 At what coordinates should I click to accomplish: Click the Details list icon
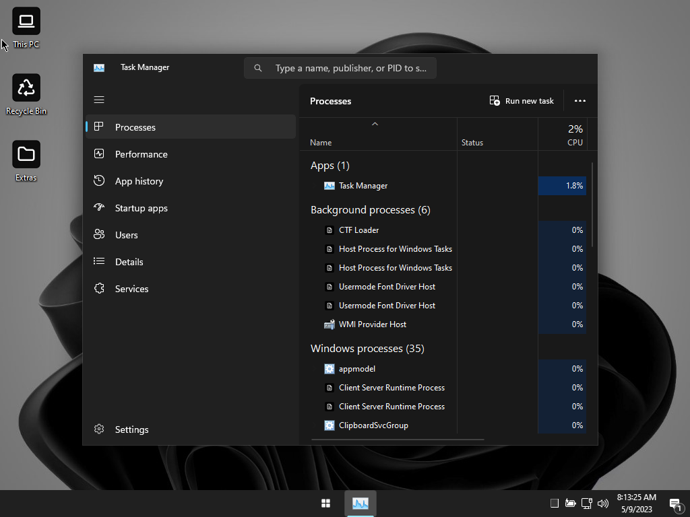click(99, 261)
